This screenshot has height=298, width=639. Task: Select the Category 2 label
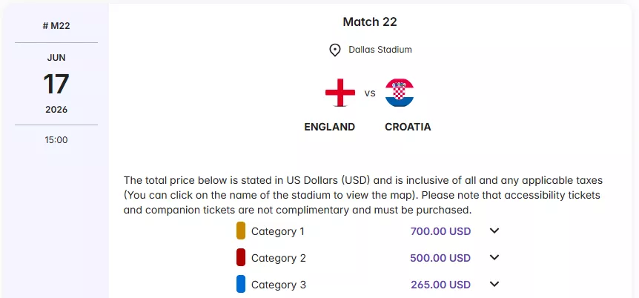click(278, 258)
